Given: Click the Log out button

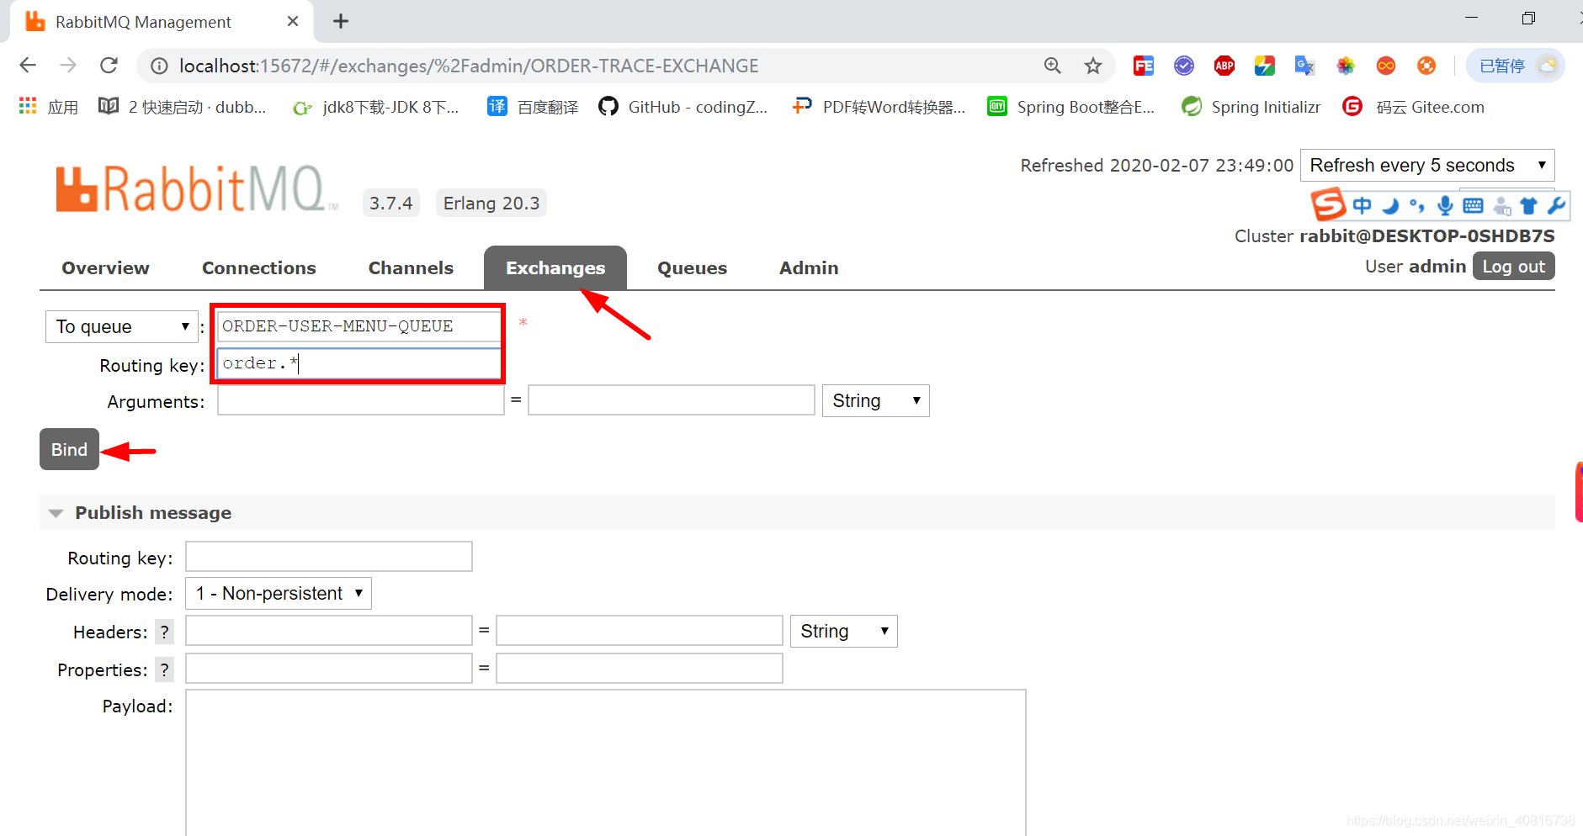Looking at the screenshot, I should pyautogui.click(x=1513, y=266).
